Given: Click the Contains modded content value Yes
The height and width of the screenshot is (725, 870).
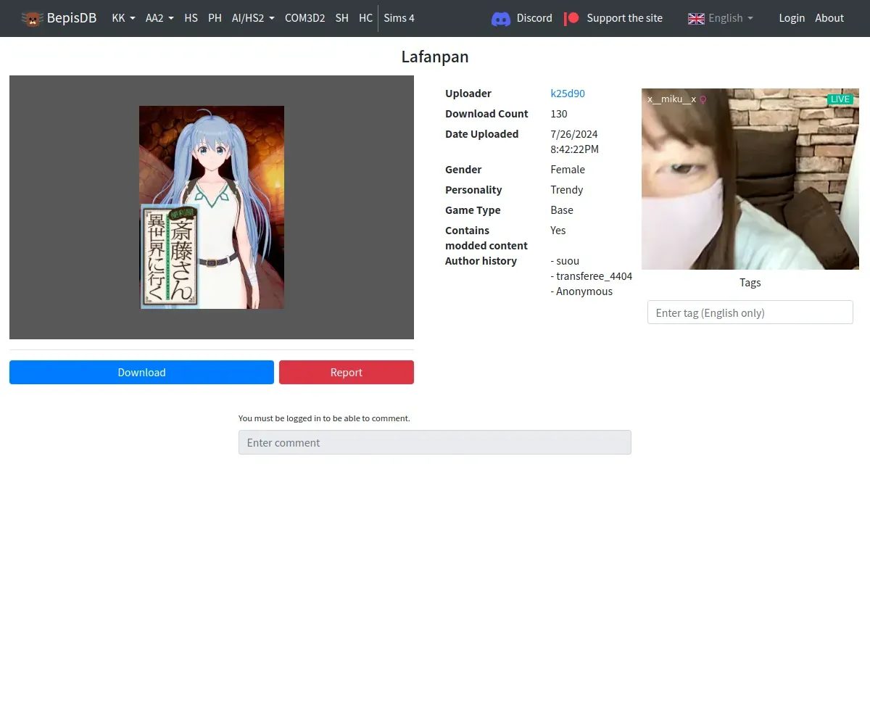Looking at the screenshot, I should 558,231.
